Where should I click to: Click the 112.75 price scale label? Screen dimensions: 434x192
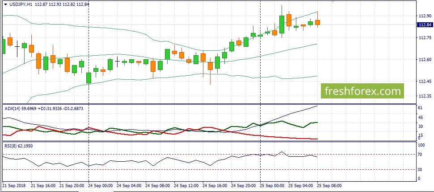click(x=425, y=38)
